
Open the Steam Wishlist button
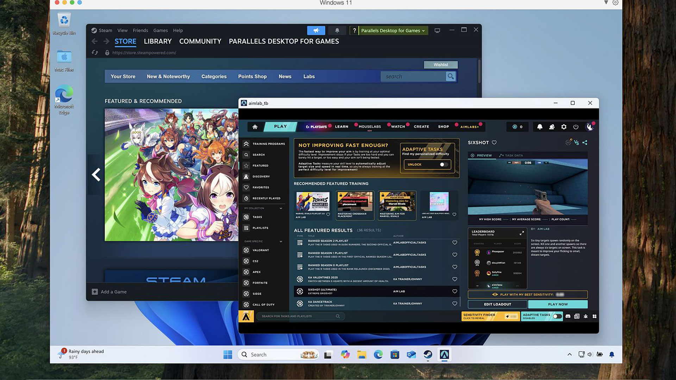[441, 65]
